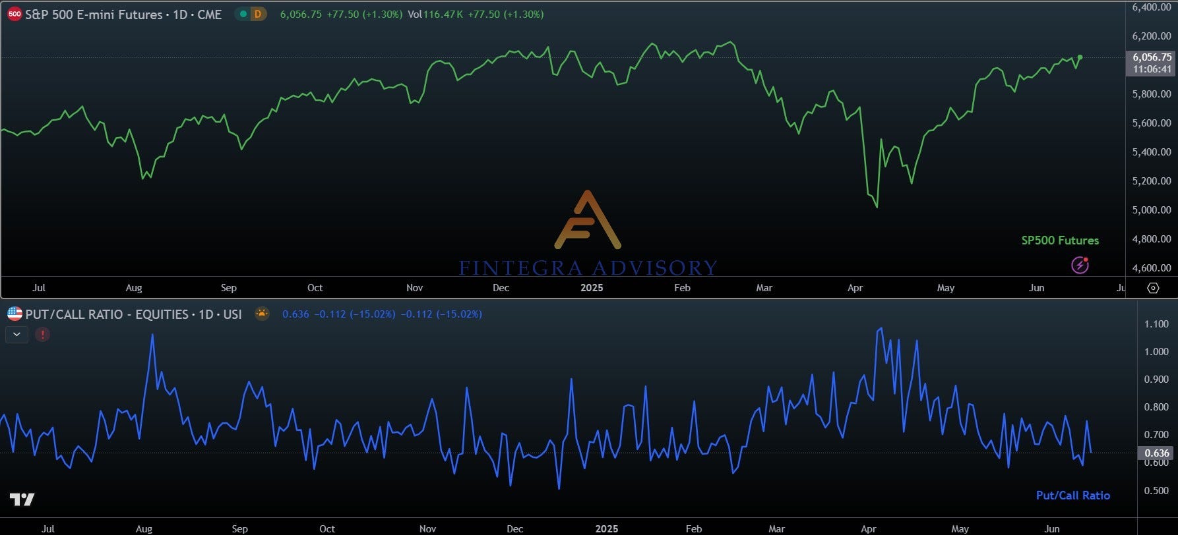Click the 0.800 ratio axis label

tap(1157, 407)
